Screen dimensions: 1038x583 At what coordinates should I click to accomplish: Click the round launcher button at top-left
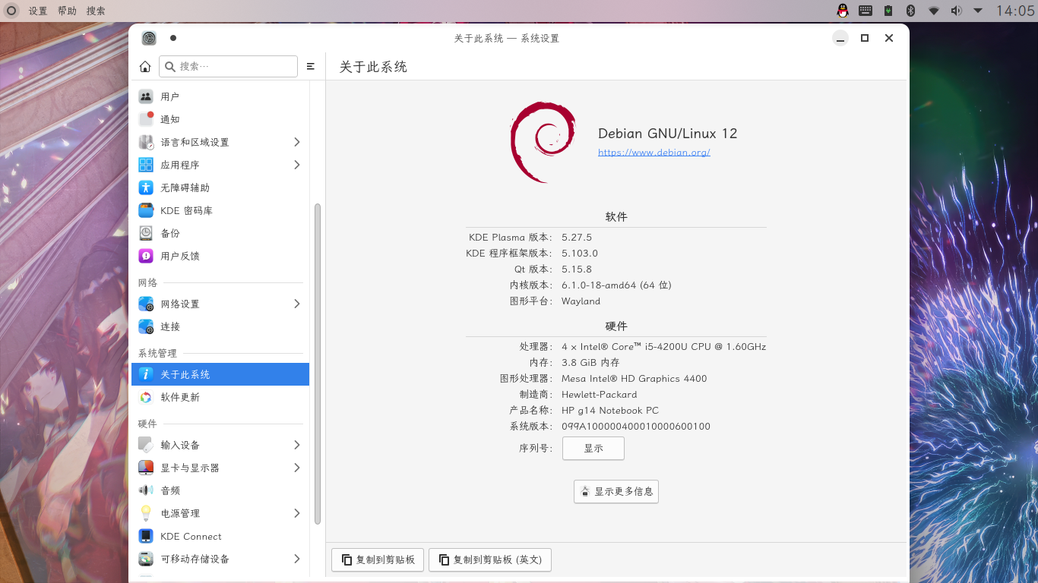11,11
